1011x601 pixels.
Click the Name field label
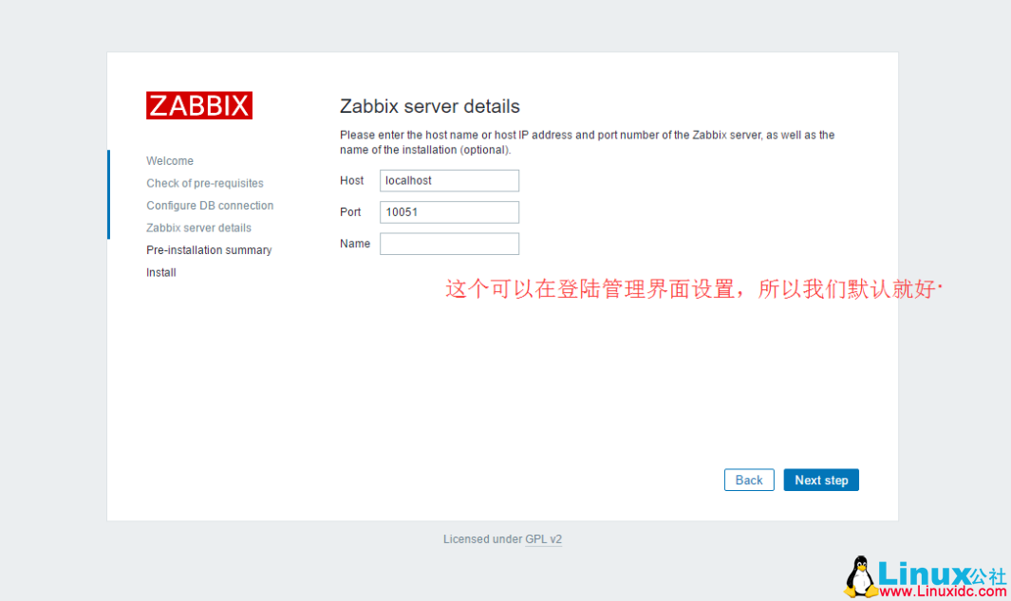[x=355, y=244]
